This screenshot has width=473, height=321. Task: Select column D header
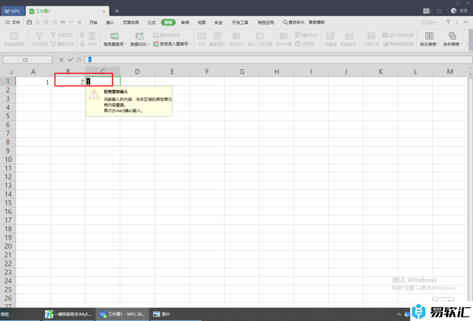(137, 72)
